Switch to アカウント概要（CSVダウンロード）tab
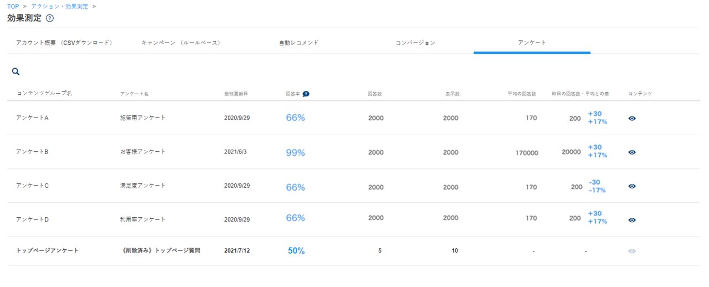709x287 pixels. click(64, 43)
